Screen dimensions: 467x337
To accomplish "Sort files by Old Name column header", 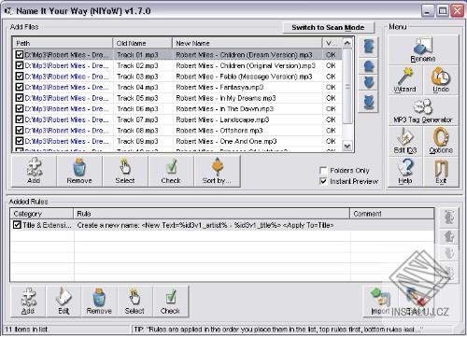I will point(142,43).
